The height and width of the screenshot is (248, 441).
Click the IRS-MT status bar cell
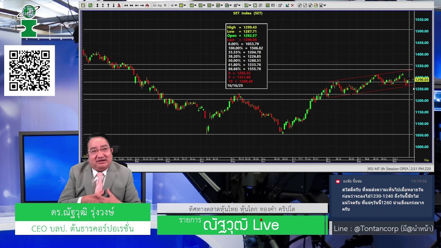[x=376, y=169]
